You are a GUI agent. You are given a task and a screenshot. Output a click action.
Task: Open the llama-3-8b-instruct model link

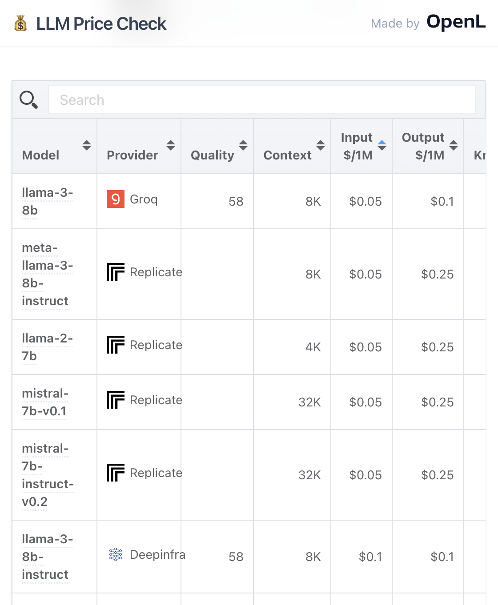[48, 557]
